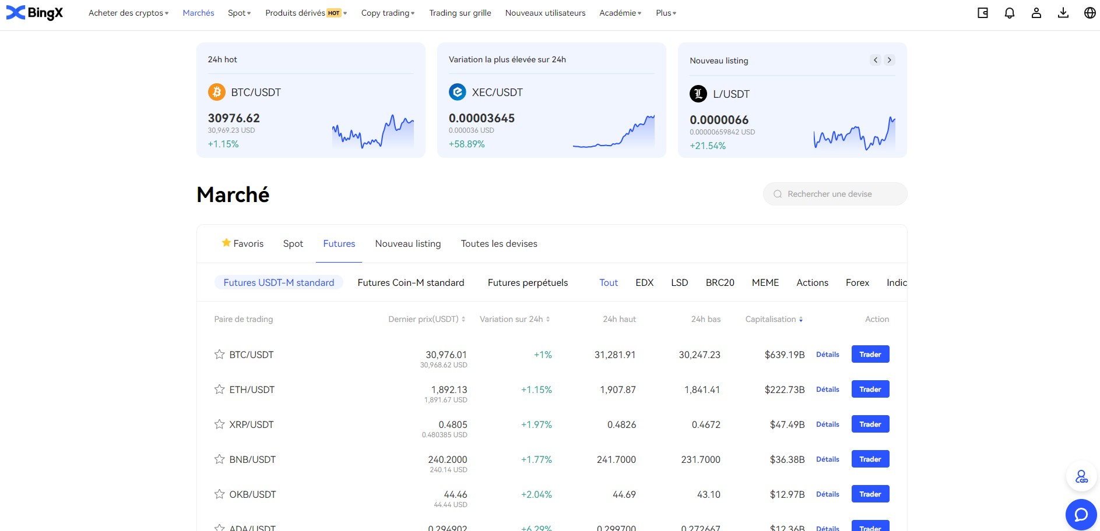Filter by Forex category
1100x531 pixels.
click(857, 282)
